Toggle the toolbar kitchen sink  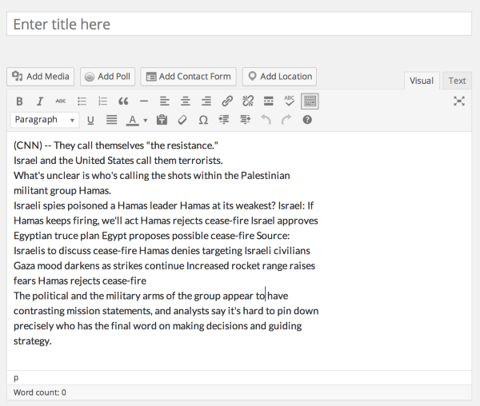pos(310,101)
